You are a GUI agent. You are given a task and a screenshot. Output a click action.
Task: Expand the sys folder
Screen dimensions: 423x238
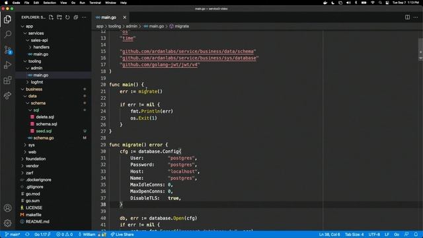click(31, 145)
